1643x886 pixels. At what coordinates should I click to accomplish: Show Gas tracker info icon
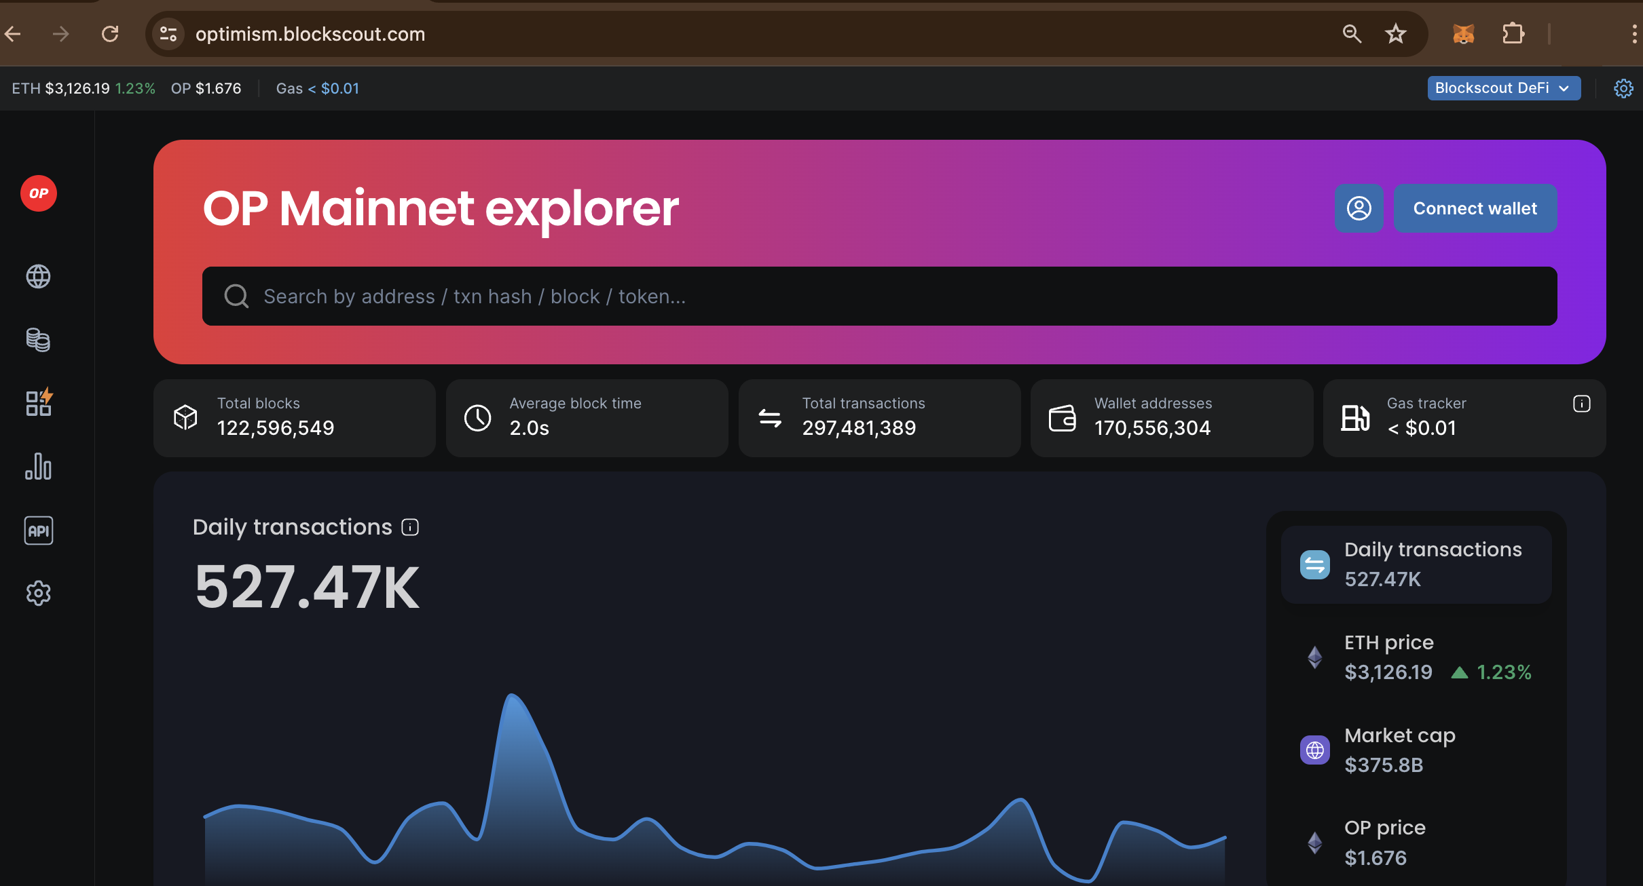point(1581,404)
